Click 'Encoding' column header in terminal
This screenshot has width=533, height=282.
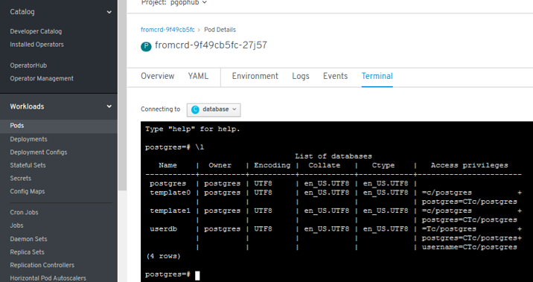[272, 165]
